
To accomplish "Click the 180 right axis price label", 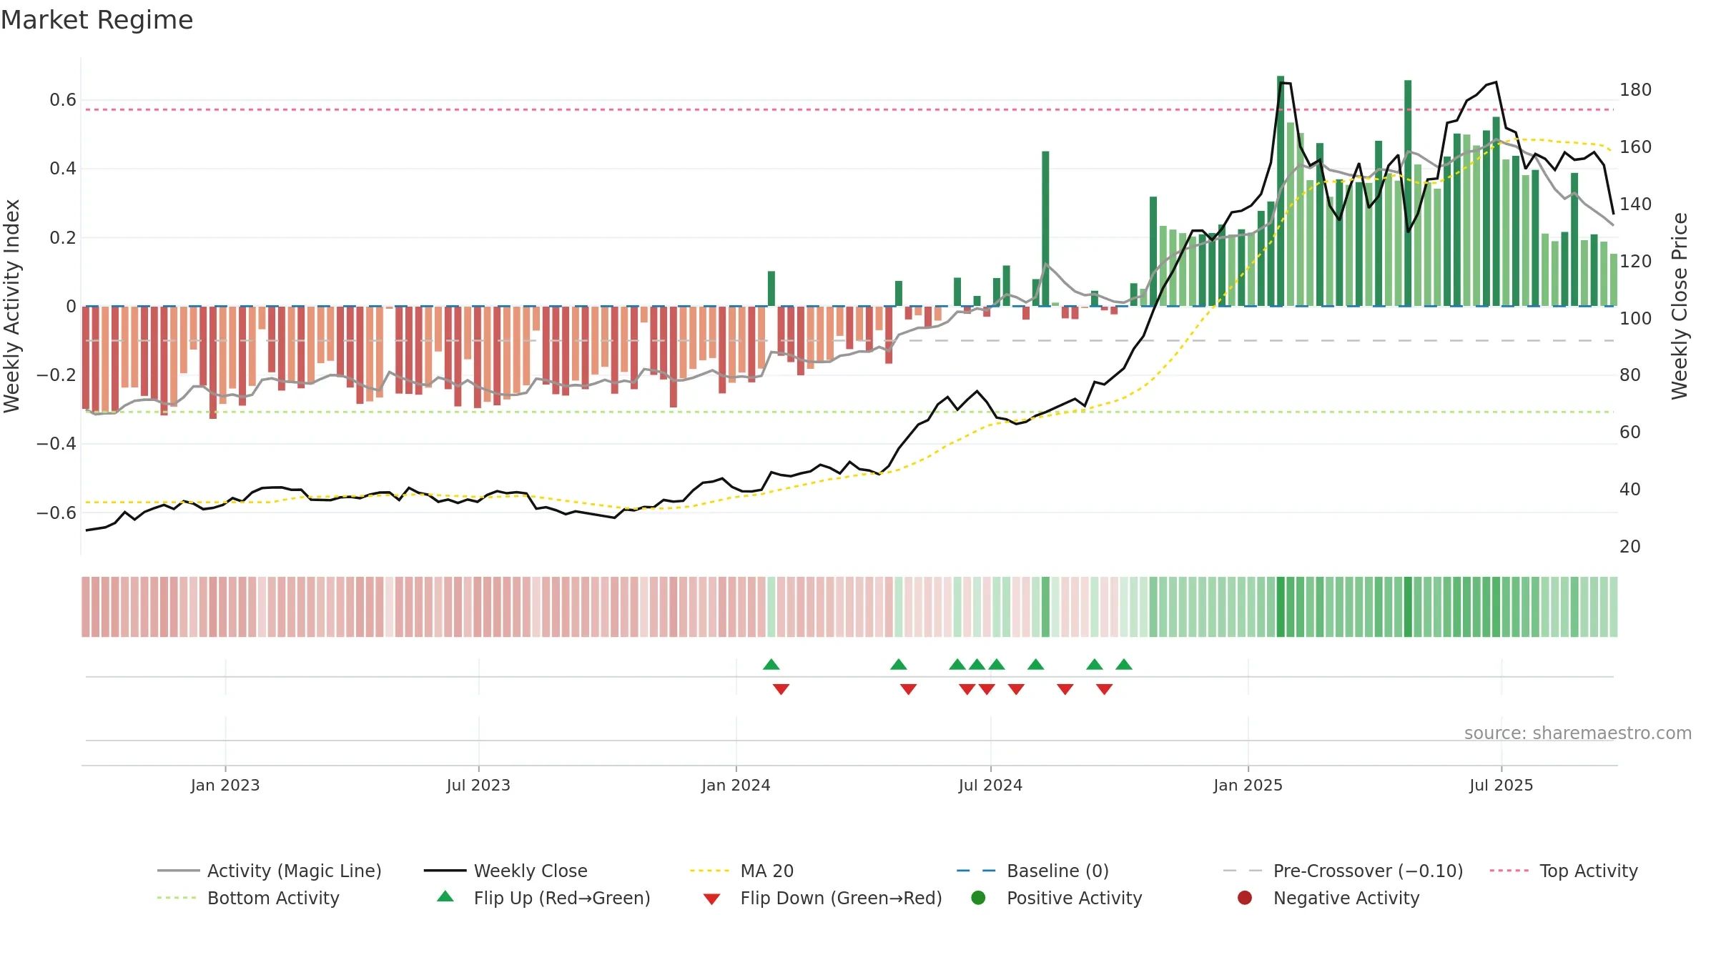I will click(1636, 90).
